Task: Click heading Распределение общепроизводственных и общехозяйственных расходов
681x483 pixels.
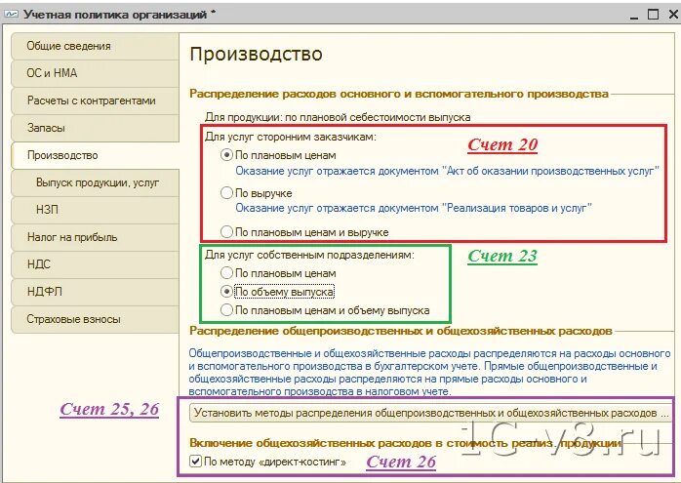Action: click(x=401, y=331)
